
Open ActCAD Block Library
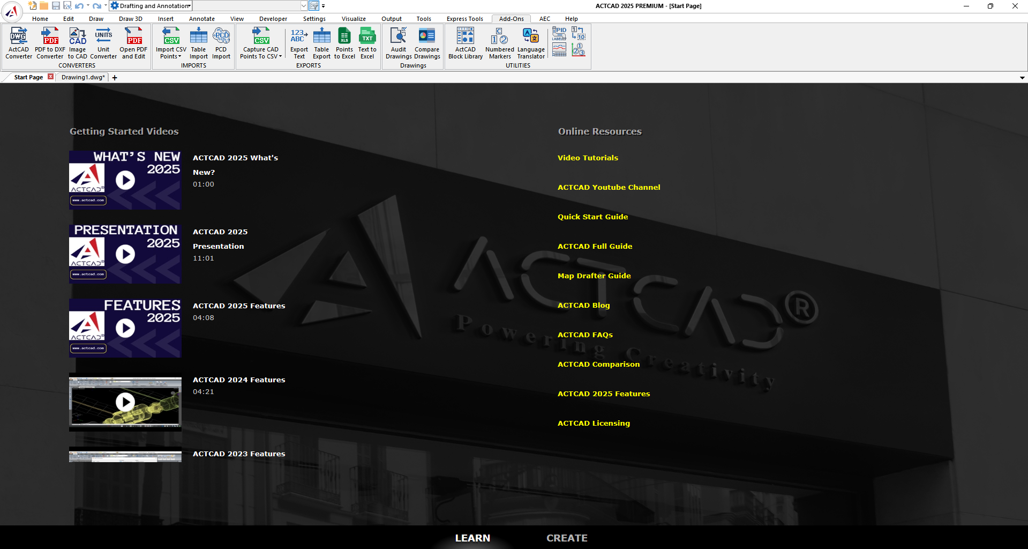(x=465, y=43)
